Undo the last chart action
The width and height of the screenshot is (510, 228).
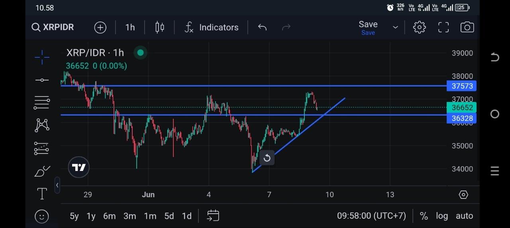(262, 27)
